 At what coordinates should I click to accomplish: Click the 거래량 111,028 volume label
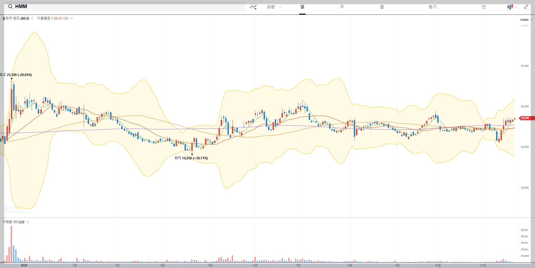[x=13, y=222]
